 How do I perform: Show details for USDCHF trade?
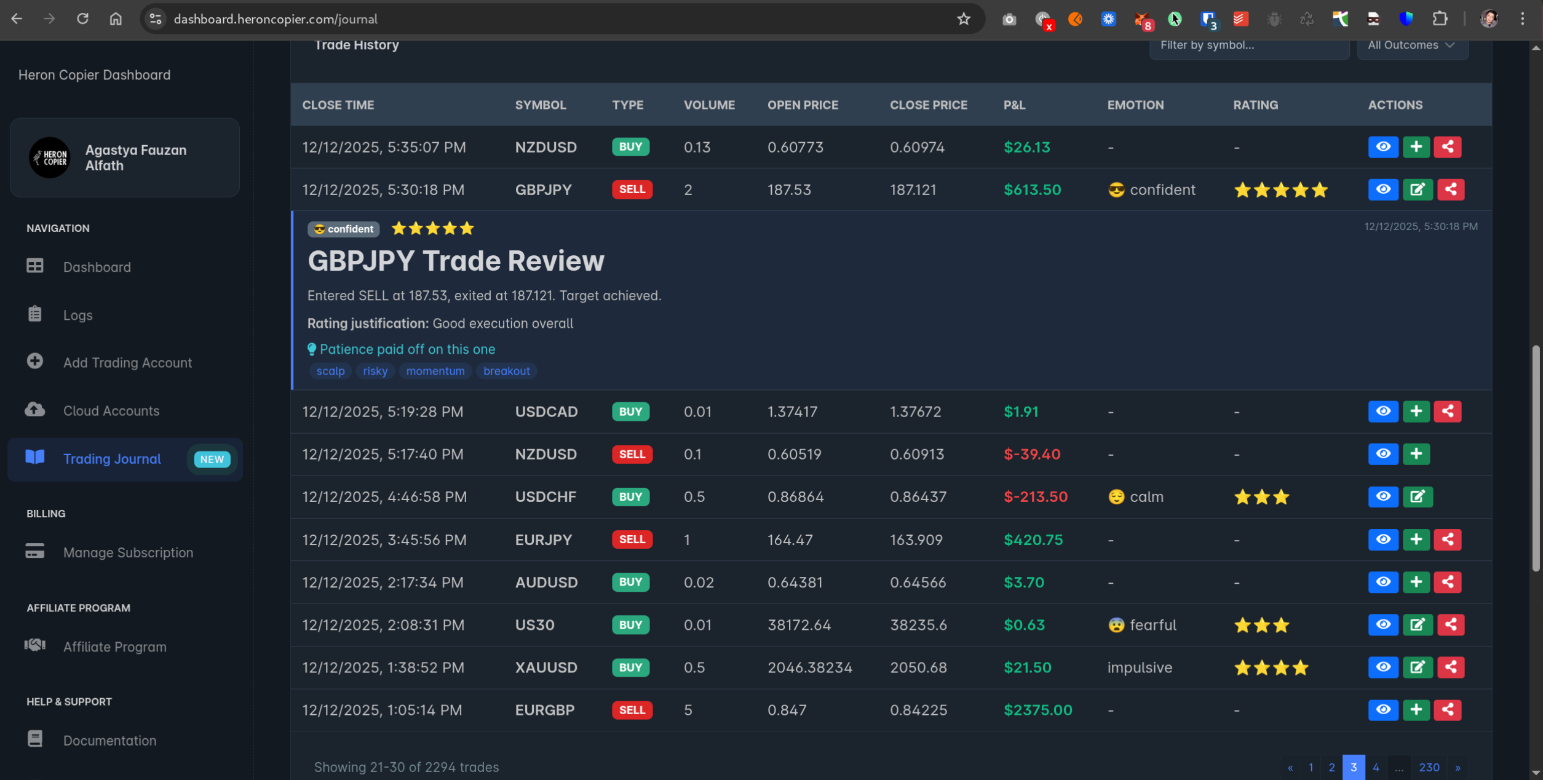pyautogui.click(x=1382, y=497)
